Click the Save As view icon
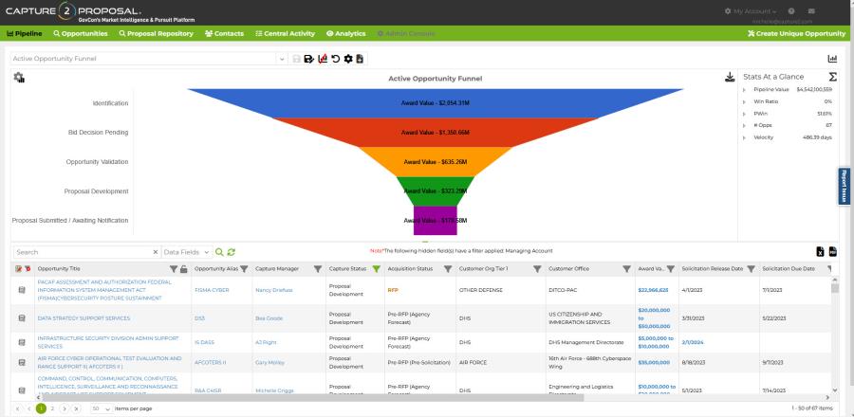The image size is (854, 417). click(x=308, y=59)
